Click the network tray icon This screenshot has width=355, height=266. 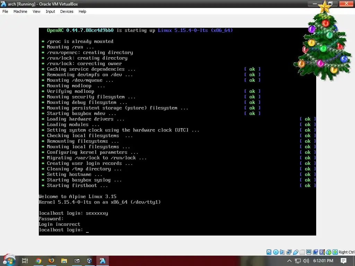click(298, 261)
